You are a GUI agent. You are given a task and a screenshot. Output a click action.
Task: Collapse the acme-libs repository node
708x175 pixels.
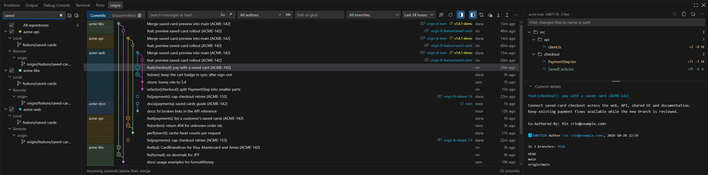pyautogui.click(x=6, y=70)
